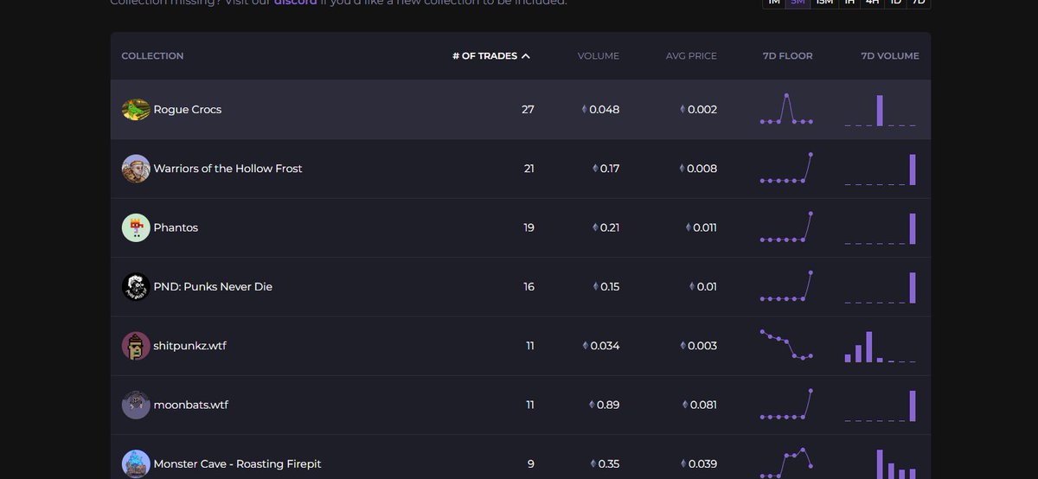The height and width of the screenshot is (479, 1038).
Task: View PND: Punks Never Die volume bars
Action: (x=880, y=287)
